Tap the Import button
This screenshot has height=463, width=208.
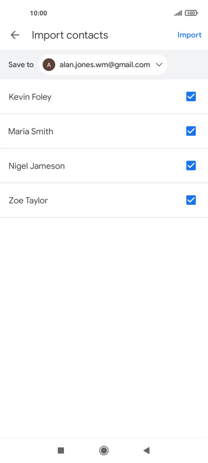point(189,35)
